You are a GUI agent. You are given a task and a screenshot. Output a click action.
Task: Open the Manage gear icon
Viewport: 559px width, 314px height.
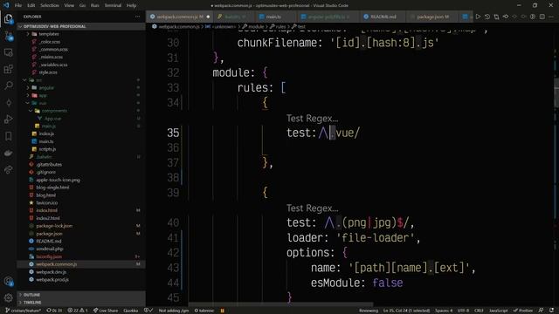click(x=8, y=297)
